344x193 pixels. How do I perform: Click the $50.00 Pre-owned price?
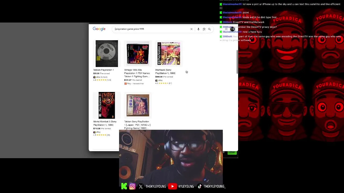point(101,73)
